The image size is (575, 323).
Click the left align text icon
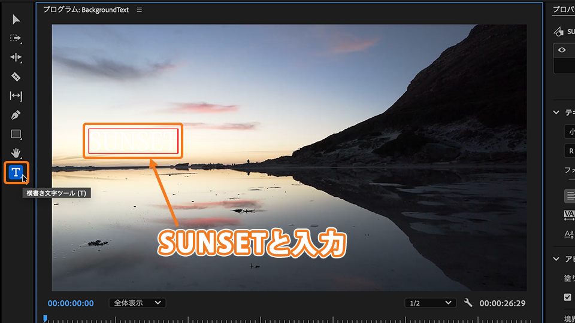570,196
